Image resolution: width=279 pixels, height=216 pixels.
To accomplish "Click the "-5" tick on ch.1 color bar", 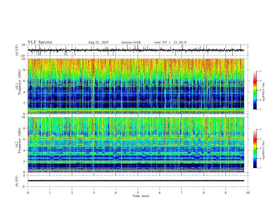I will [x=260, y=90].
